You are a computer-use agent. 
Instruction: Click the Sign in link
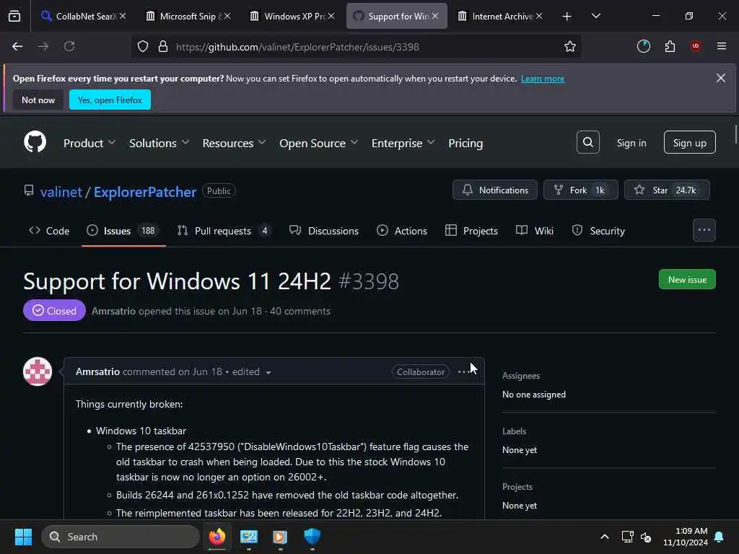(x=631, y=143)
